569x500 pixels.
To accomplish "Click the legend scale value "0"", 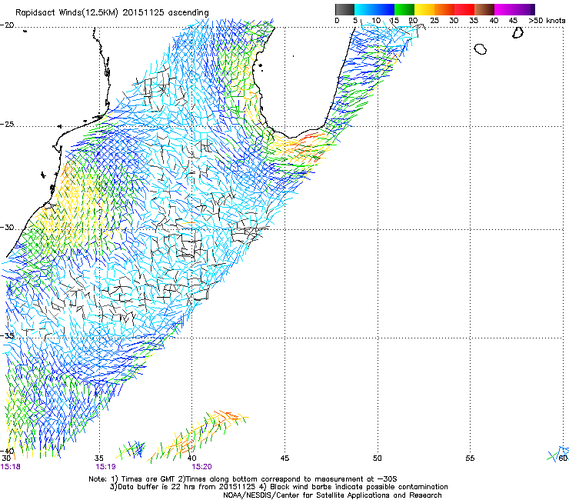I will tap(337, 21).
